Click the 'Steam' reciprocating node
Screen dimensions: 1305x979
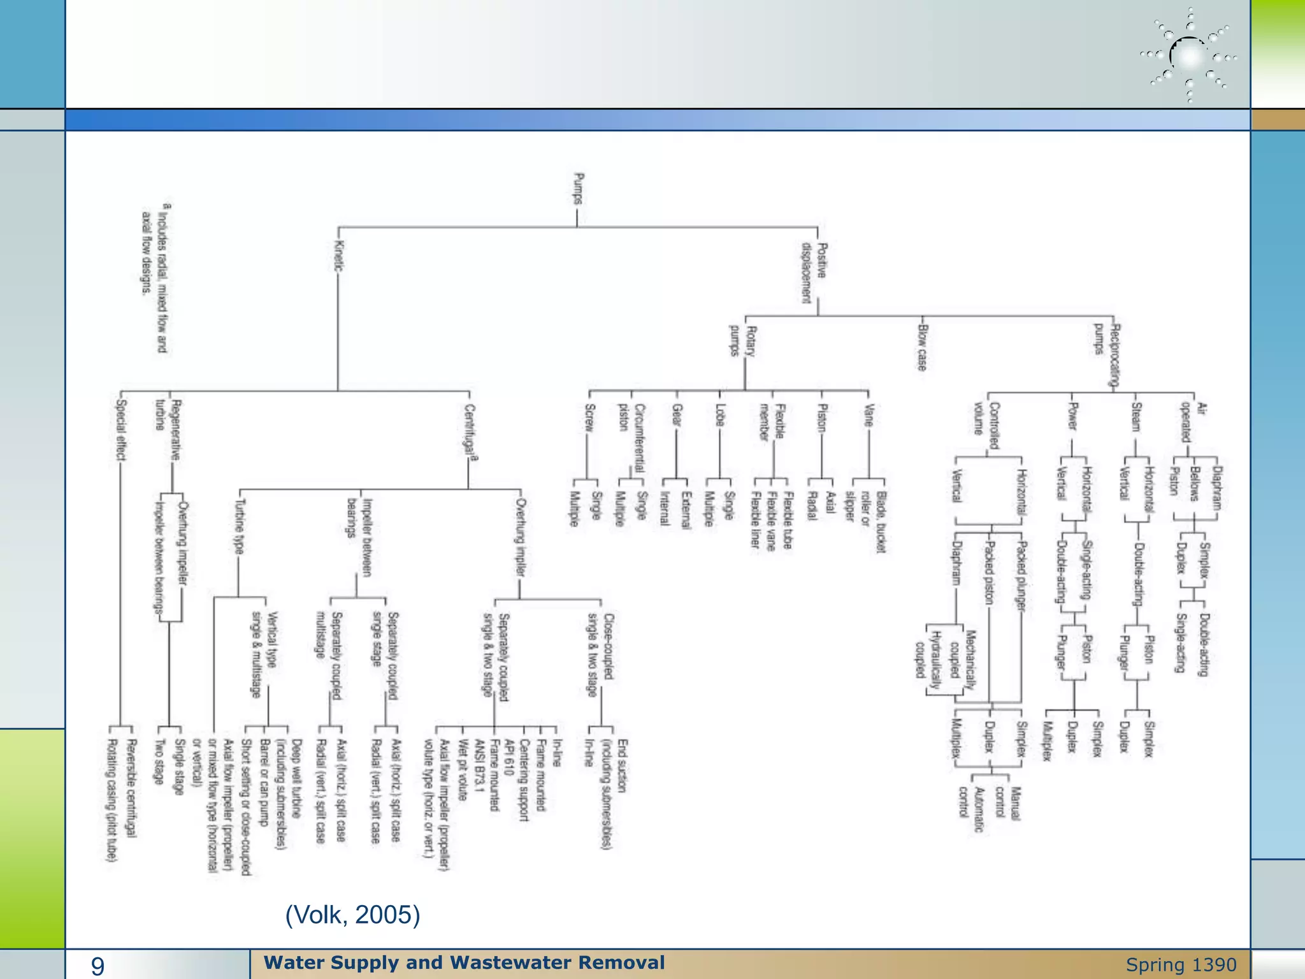[x=1136, y=417]
